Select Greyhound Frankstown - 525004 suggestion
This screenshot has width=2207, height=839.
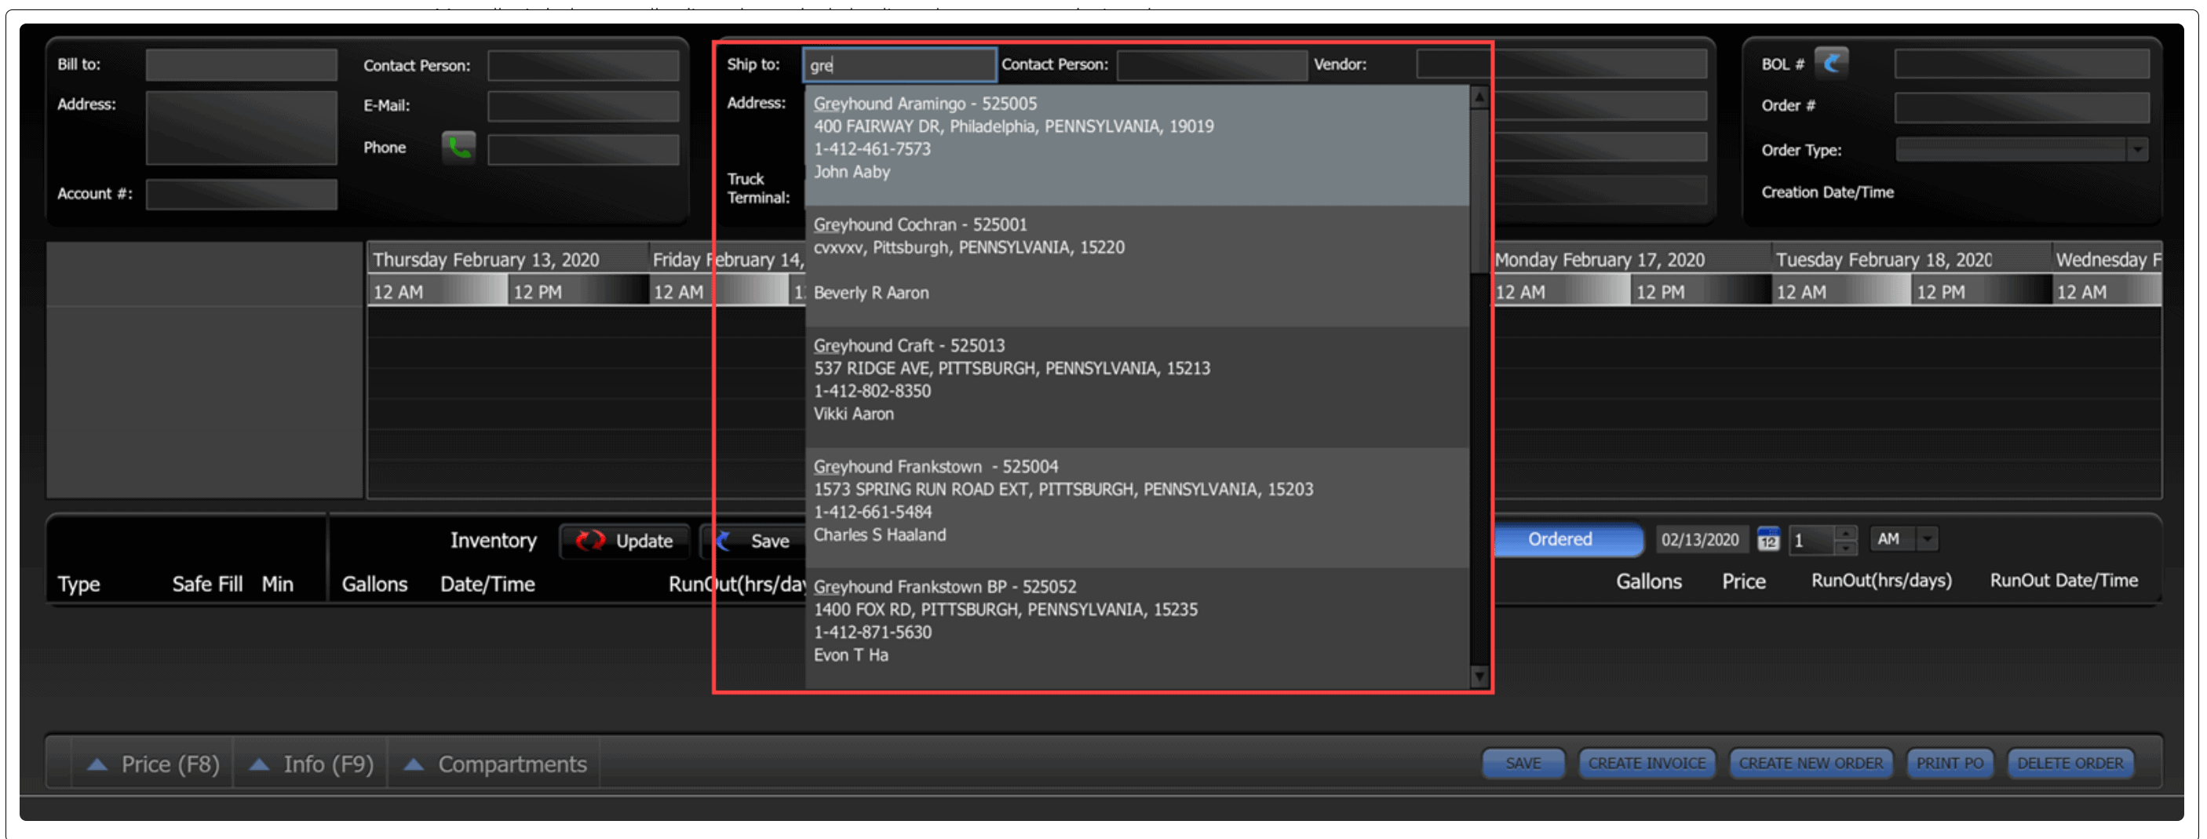pos(1137,507)
